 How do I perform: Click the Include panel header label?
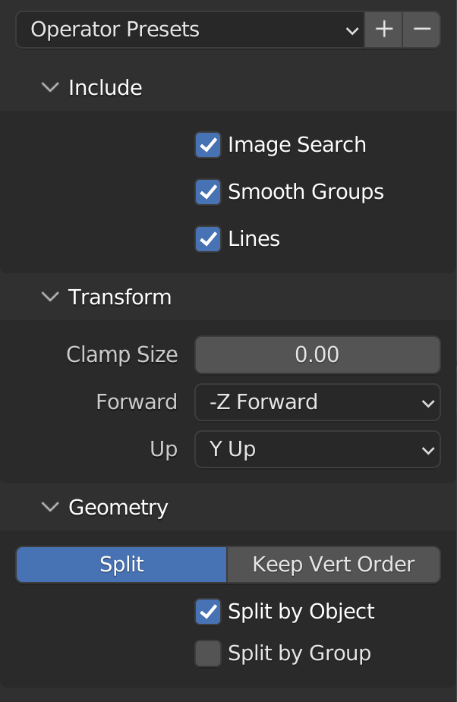click(106, 88)
